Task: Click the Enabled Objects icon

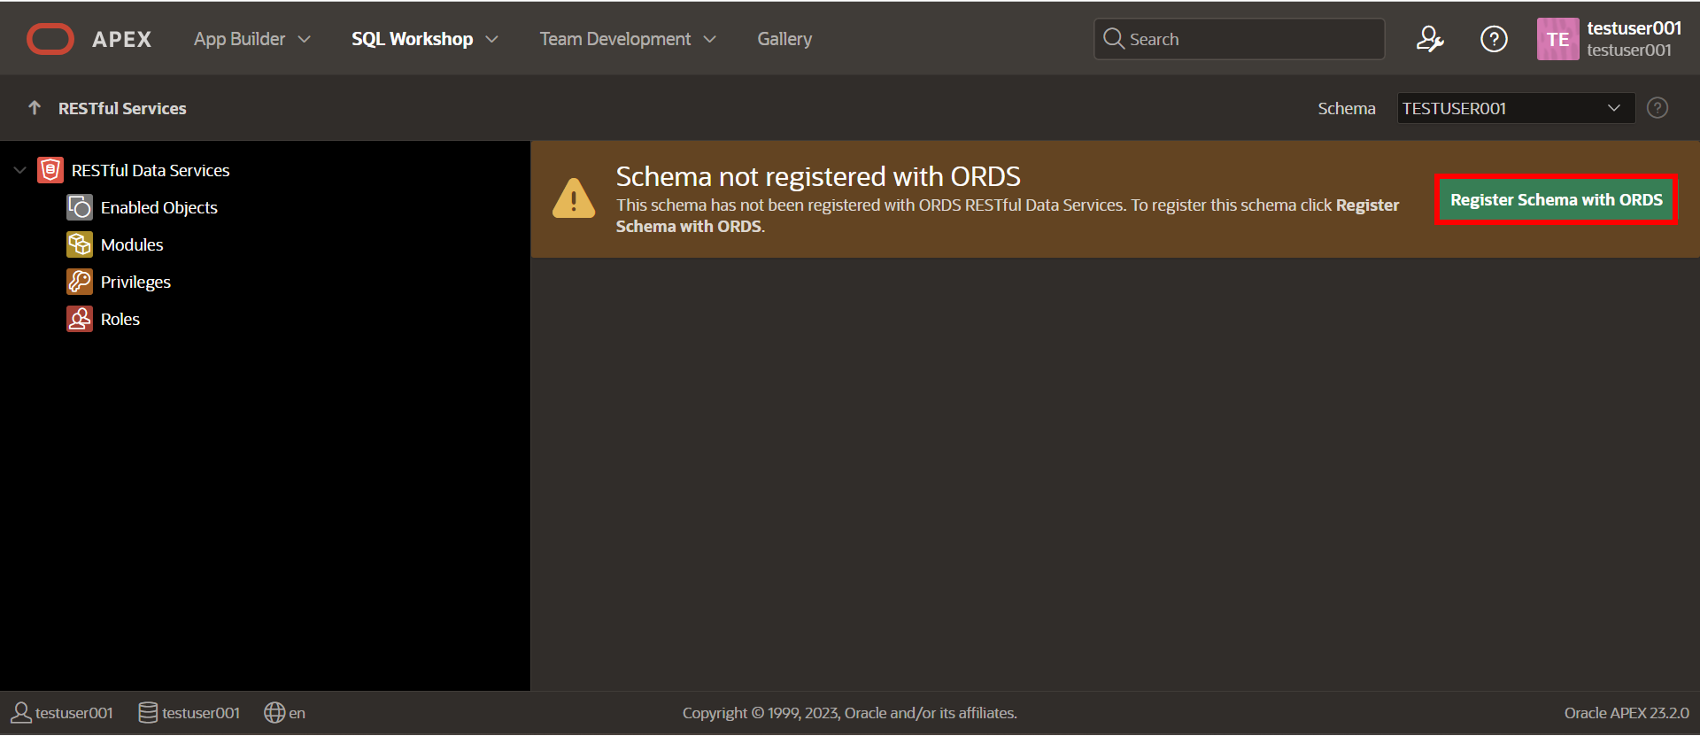Action: click(x=80, y=207)
